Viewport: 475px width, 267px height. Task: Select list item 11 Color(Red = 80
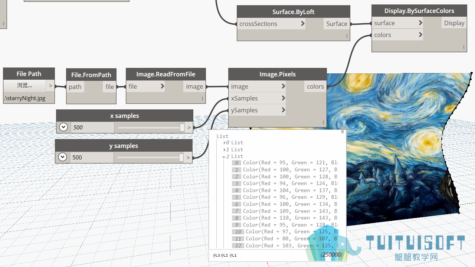(285, 238)
